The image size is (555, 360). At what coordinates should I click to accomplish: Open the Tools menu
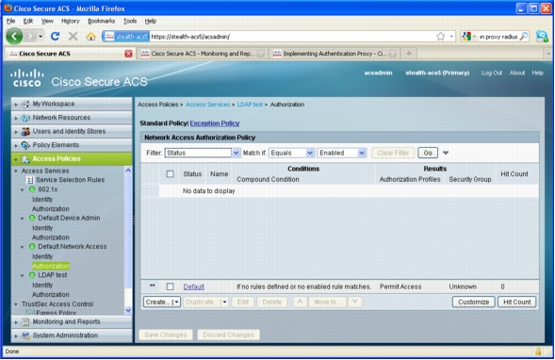tap(130, 21)
